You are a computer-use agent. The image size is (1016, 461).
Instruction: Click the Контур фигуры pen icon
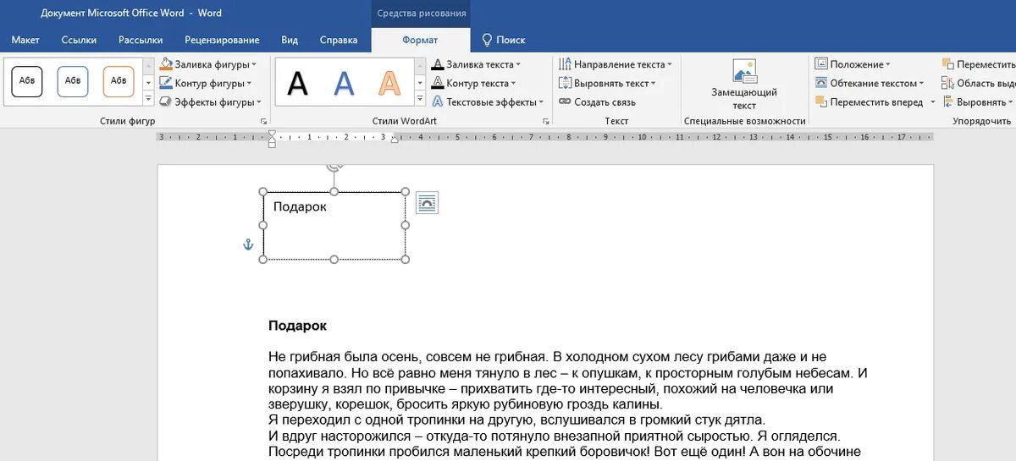pos(167,83)
